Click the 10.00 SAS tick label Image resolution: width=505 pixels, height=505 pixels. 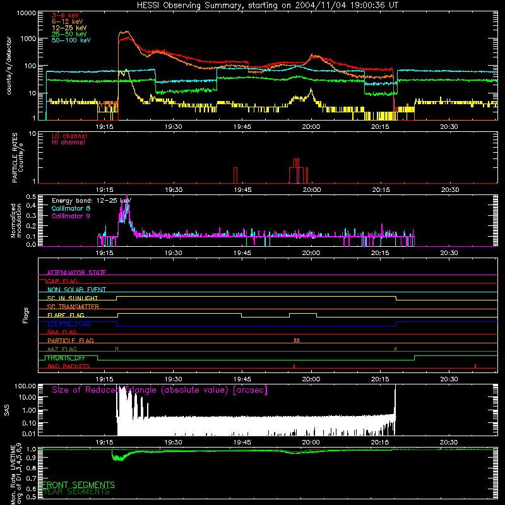27,398
